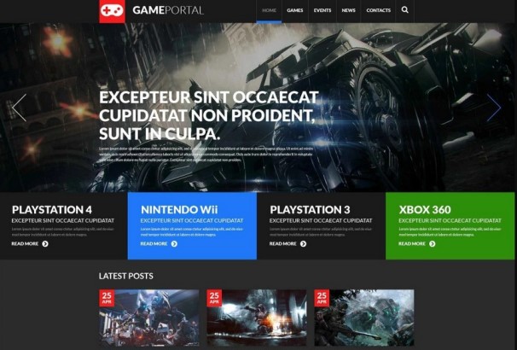Open the Nintendo Wii heading link
The image size is (517, 350).
coord(179,209)
